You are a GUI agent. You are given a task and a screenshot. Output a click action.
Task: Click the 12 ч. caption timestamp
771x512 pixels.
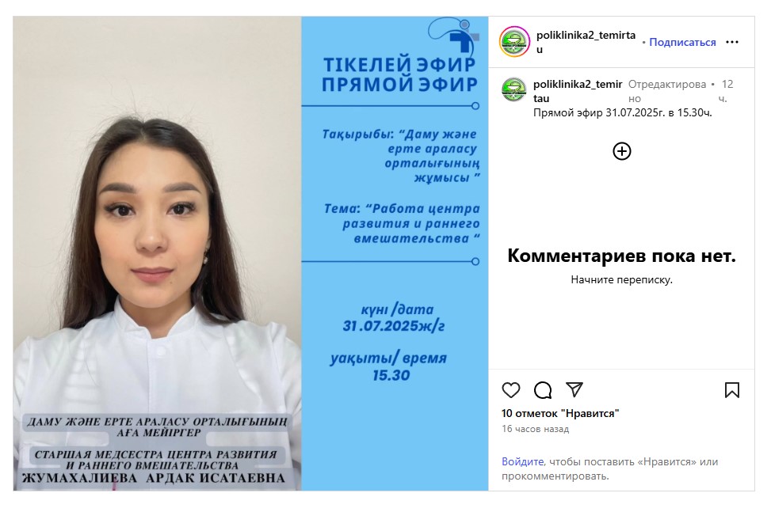tap(725, 91)
